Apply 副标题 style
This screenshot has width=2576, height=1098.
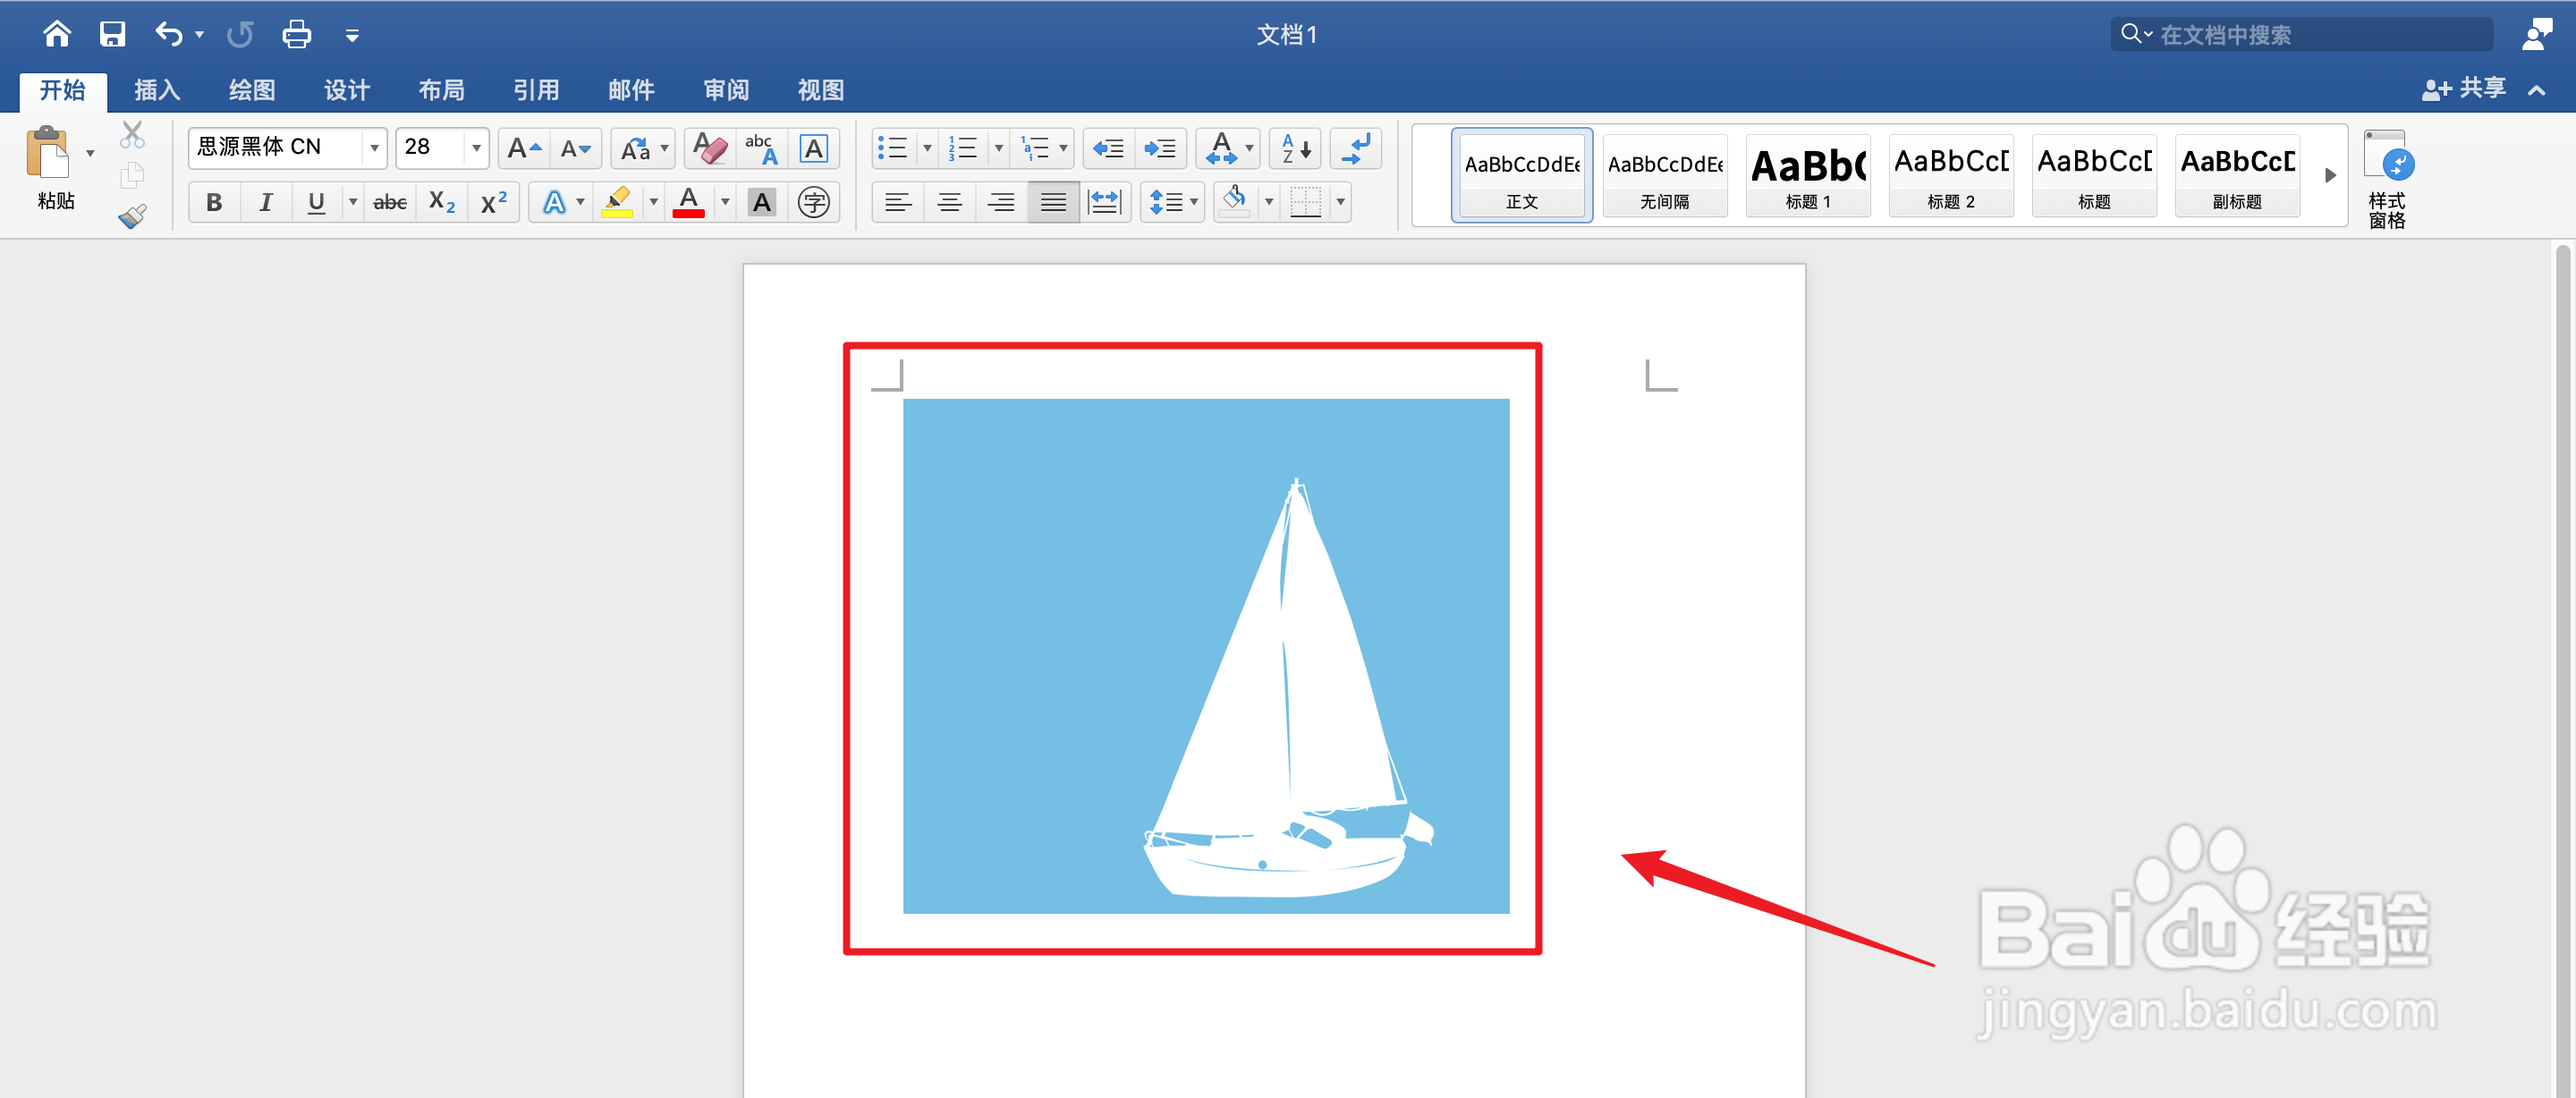(2237, 175)
